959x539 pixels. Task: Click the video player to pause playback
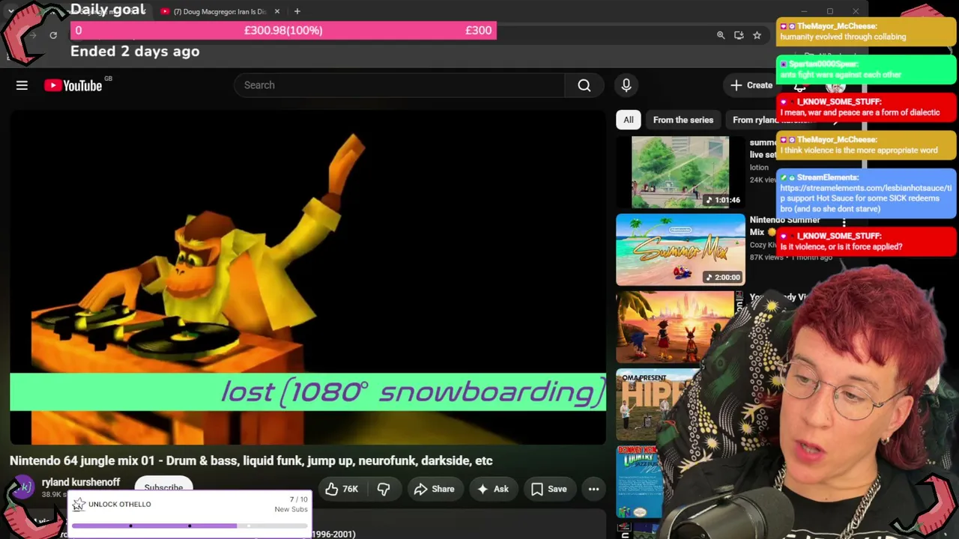[x=308, y=278]
